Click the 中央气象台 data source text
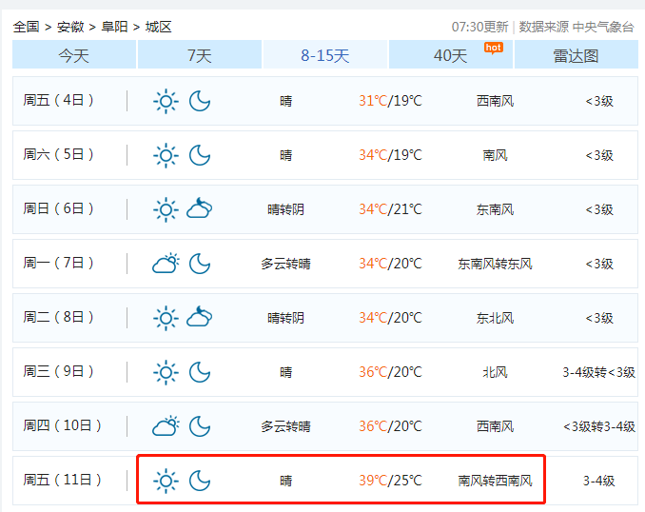The image size is (645, 512). tap(603, 27)
